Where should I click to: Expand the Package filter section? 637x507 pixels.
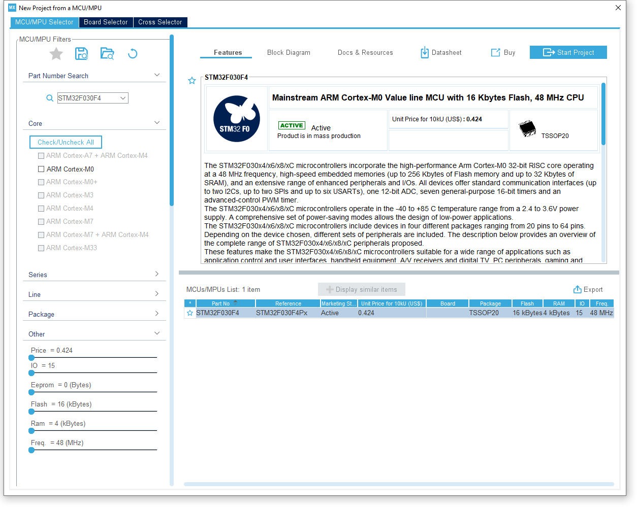coord(157,314)
